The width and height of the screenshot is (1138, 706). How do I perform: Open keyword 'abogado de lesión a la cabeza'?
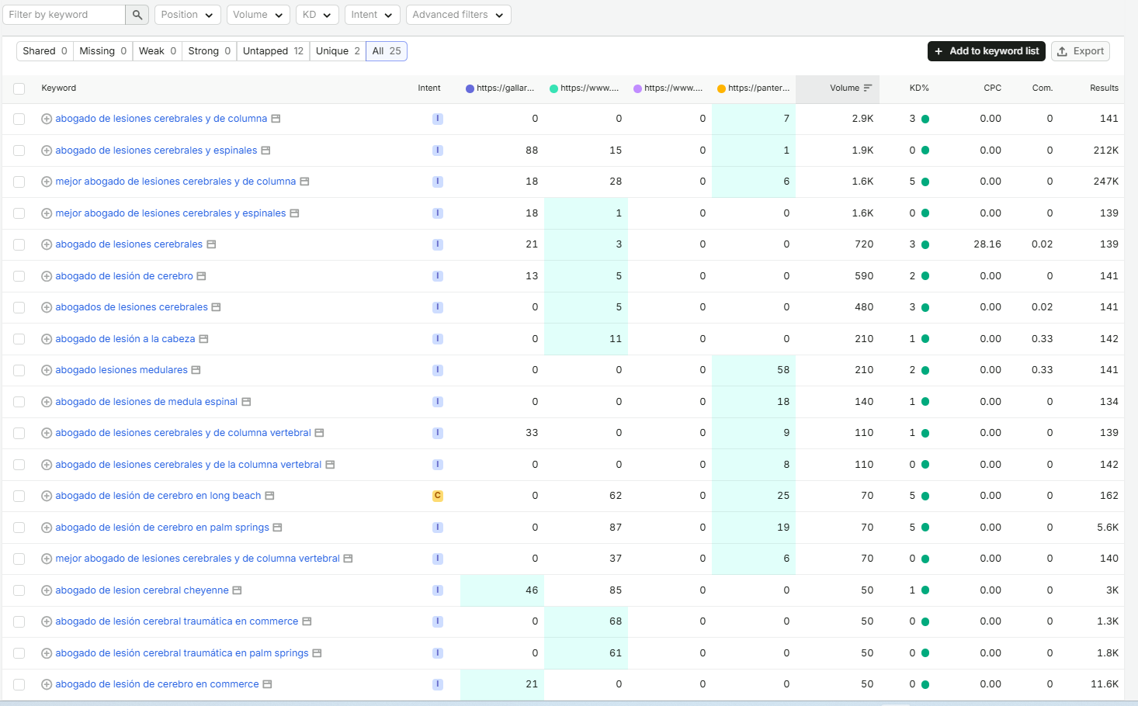(x=125, y=339)
